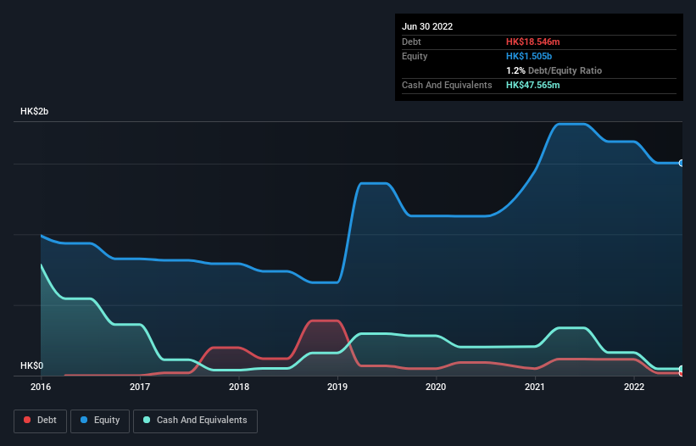
Task: Click the Debt label in tooltip
Action: pos(411,42)
